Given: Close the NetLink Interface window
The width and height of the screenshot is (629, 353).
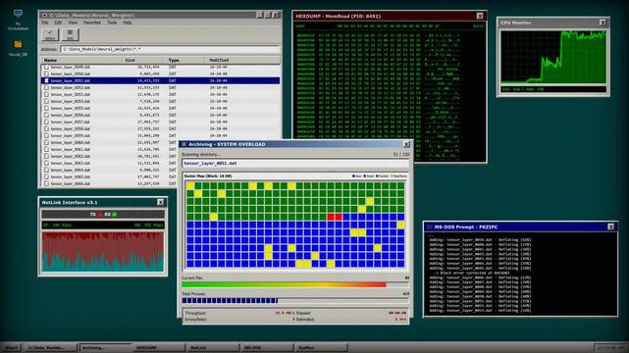Looking at the screenshot, I should point(160,202).
